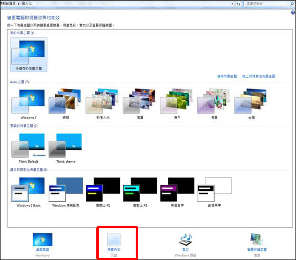296x260 pixels.
Task: Apply the Characters (動漫人物) Aero theme
Action: tap(102, 104)
